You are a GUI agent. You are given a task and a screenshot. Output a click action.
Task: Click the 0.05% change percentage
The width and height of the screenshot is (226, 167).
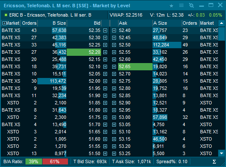coord(215,15)
